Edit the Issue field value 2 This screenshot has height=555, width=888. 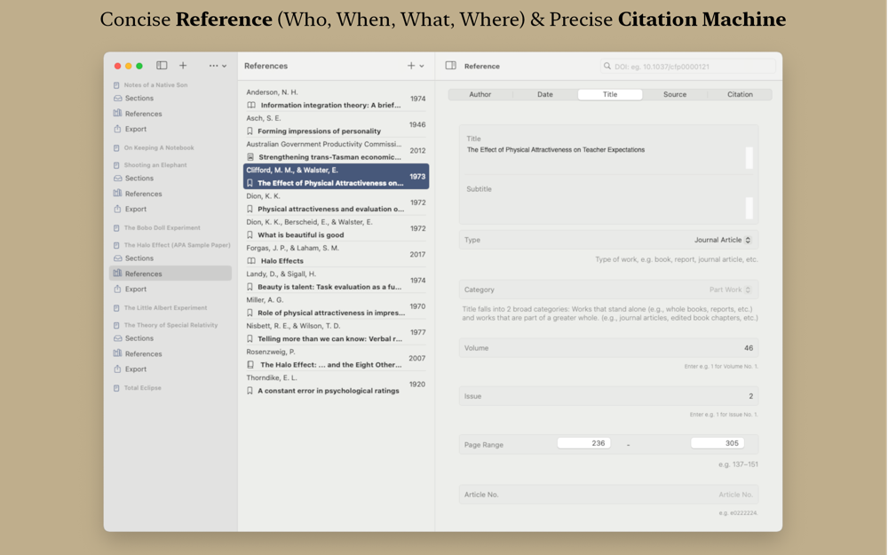pos(609,396)
